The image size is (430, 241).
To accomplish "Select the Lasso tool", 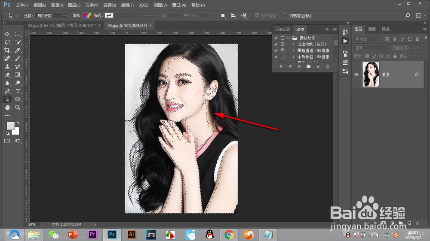I will click(x=7, y=42).
